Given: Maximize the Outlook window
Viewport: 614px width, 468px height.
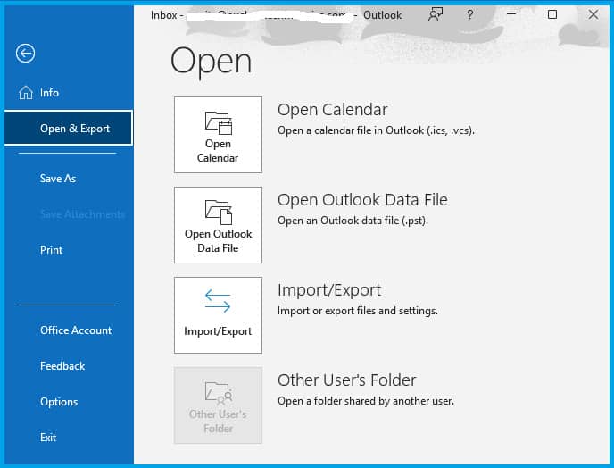Looking at the screenshot, I should [552, 14].
